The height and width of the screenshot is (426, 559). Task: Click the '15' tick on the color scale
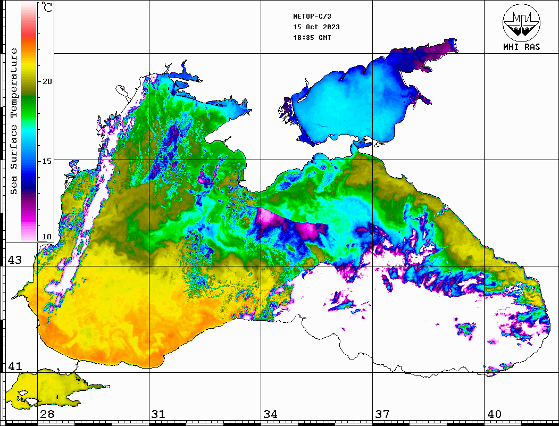[47, 161]
